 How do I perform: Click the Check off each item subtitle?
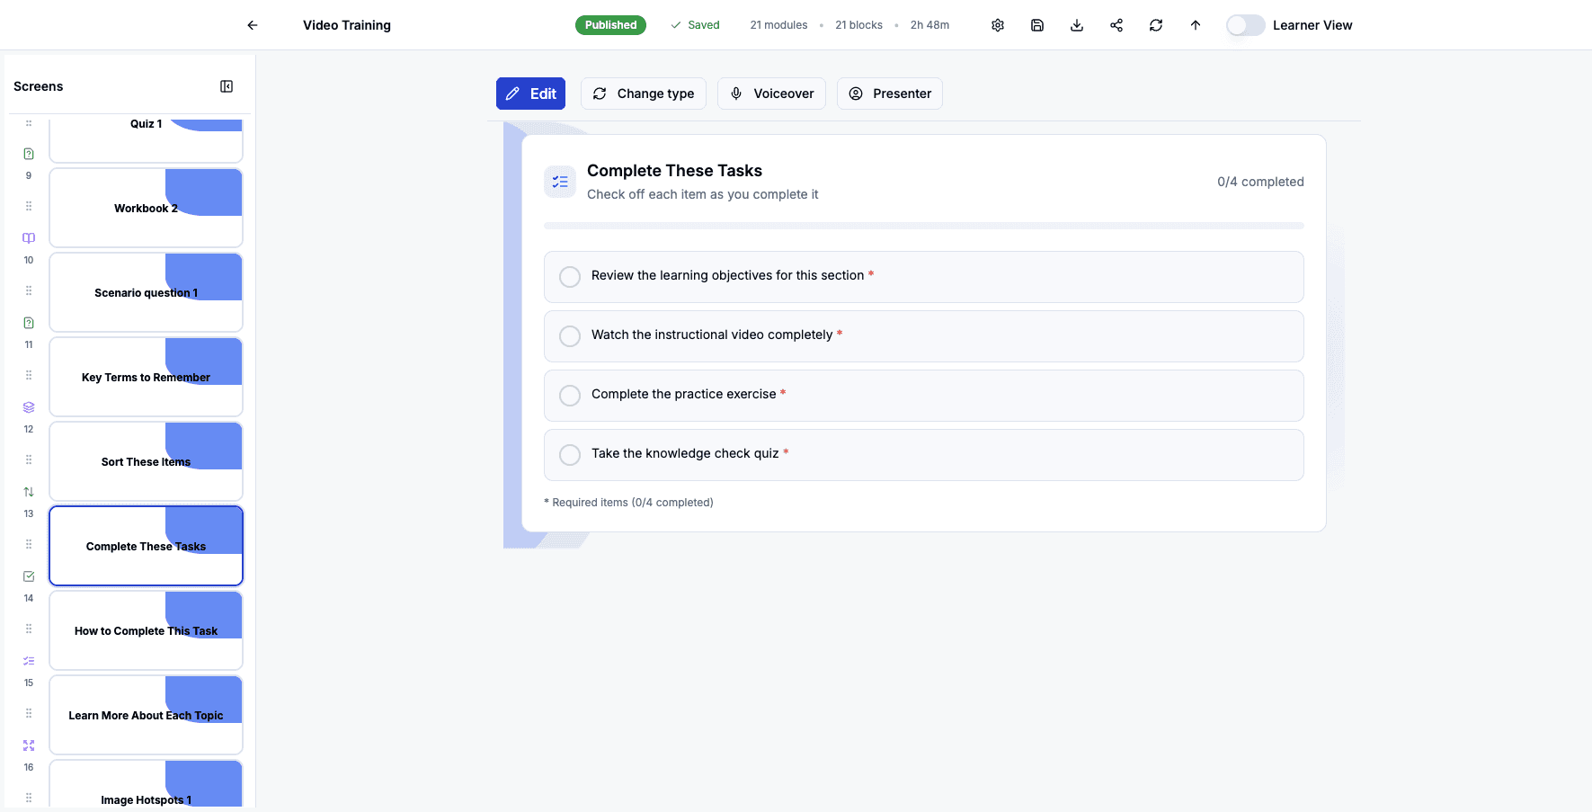(x=702, y=194)
